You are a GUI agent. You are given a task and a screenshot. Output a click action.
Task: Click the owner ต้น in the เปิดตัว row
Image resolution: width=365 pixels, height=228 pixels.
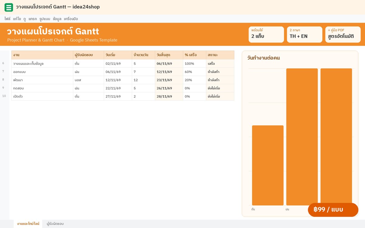[89, 96]
